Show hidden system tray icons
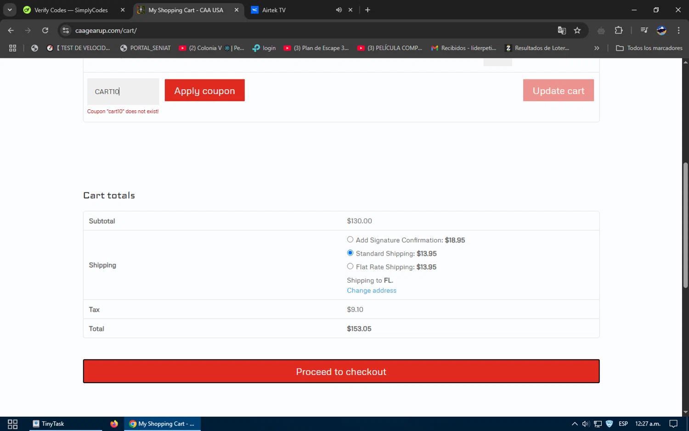689x431 pixels. point(575,424)
